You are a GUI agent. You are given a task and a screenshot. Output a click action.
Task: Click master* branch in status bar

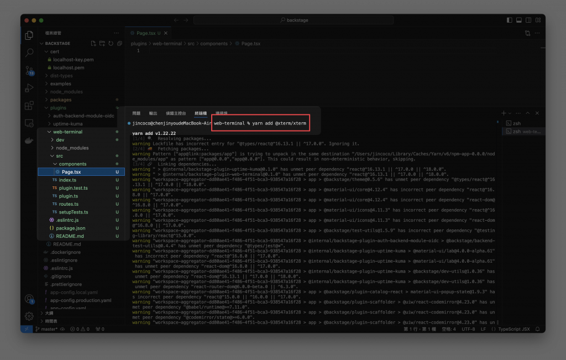[47, 329]
